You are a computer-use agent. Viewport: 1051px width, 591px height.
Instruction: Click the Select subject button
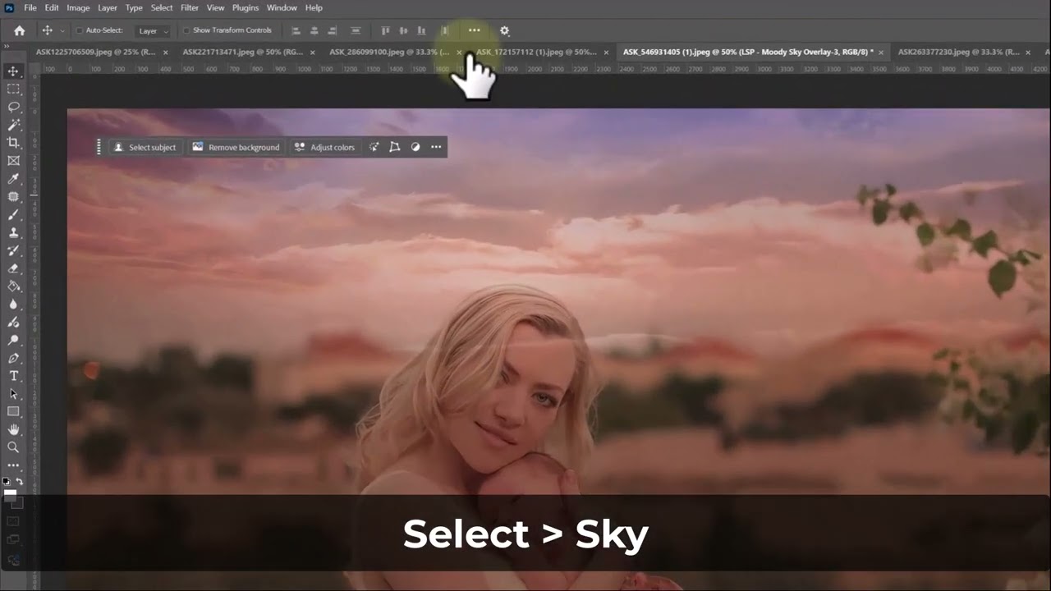[x=145, y=147]
